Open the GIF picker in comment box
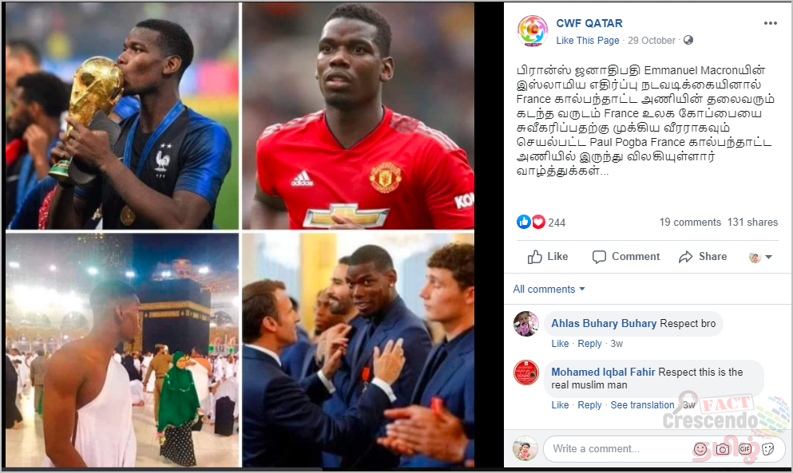Viewport: 793px width, 473px height. click(x=745, y=449)
